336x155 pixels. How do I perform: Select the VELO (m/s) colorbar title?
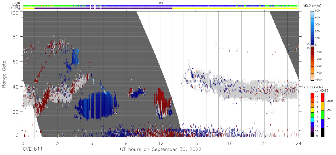click(312, 6)
